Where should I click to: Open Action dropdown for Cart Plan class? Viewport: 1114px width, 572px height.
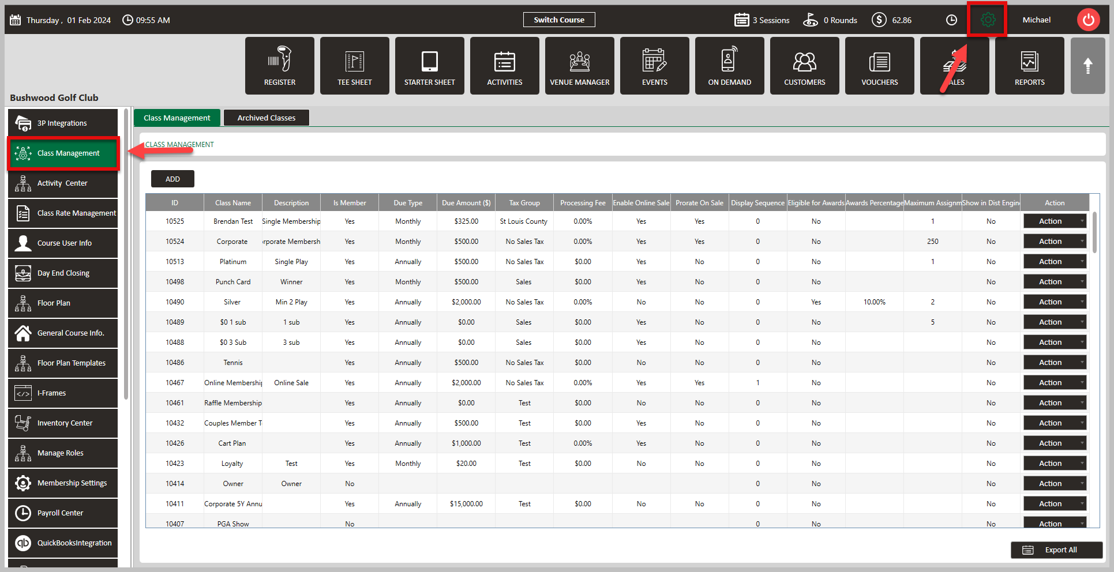1055,443
